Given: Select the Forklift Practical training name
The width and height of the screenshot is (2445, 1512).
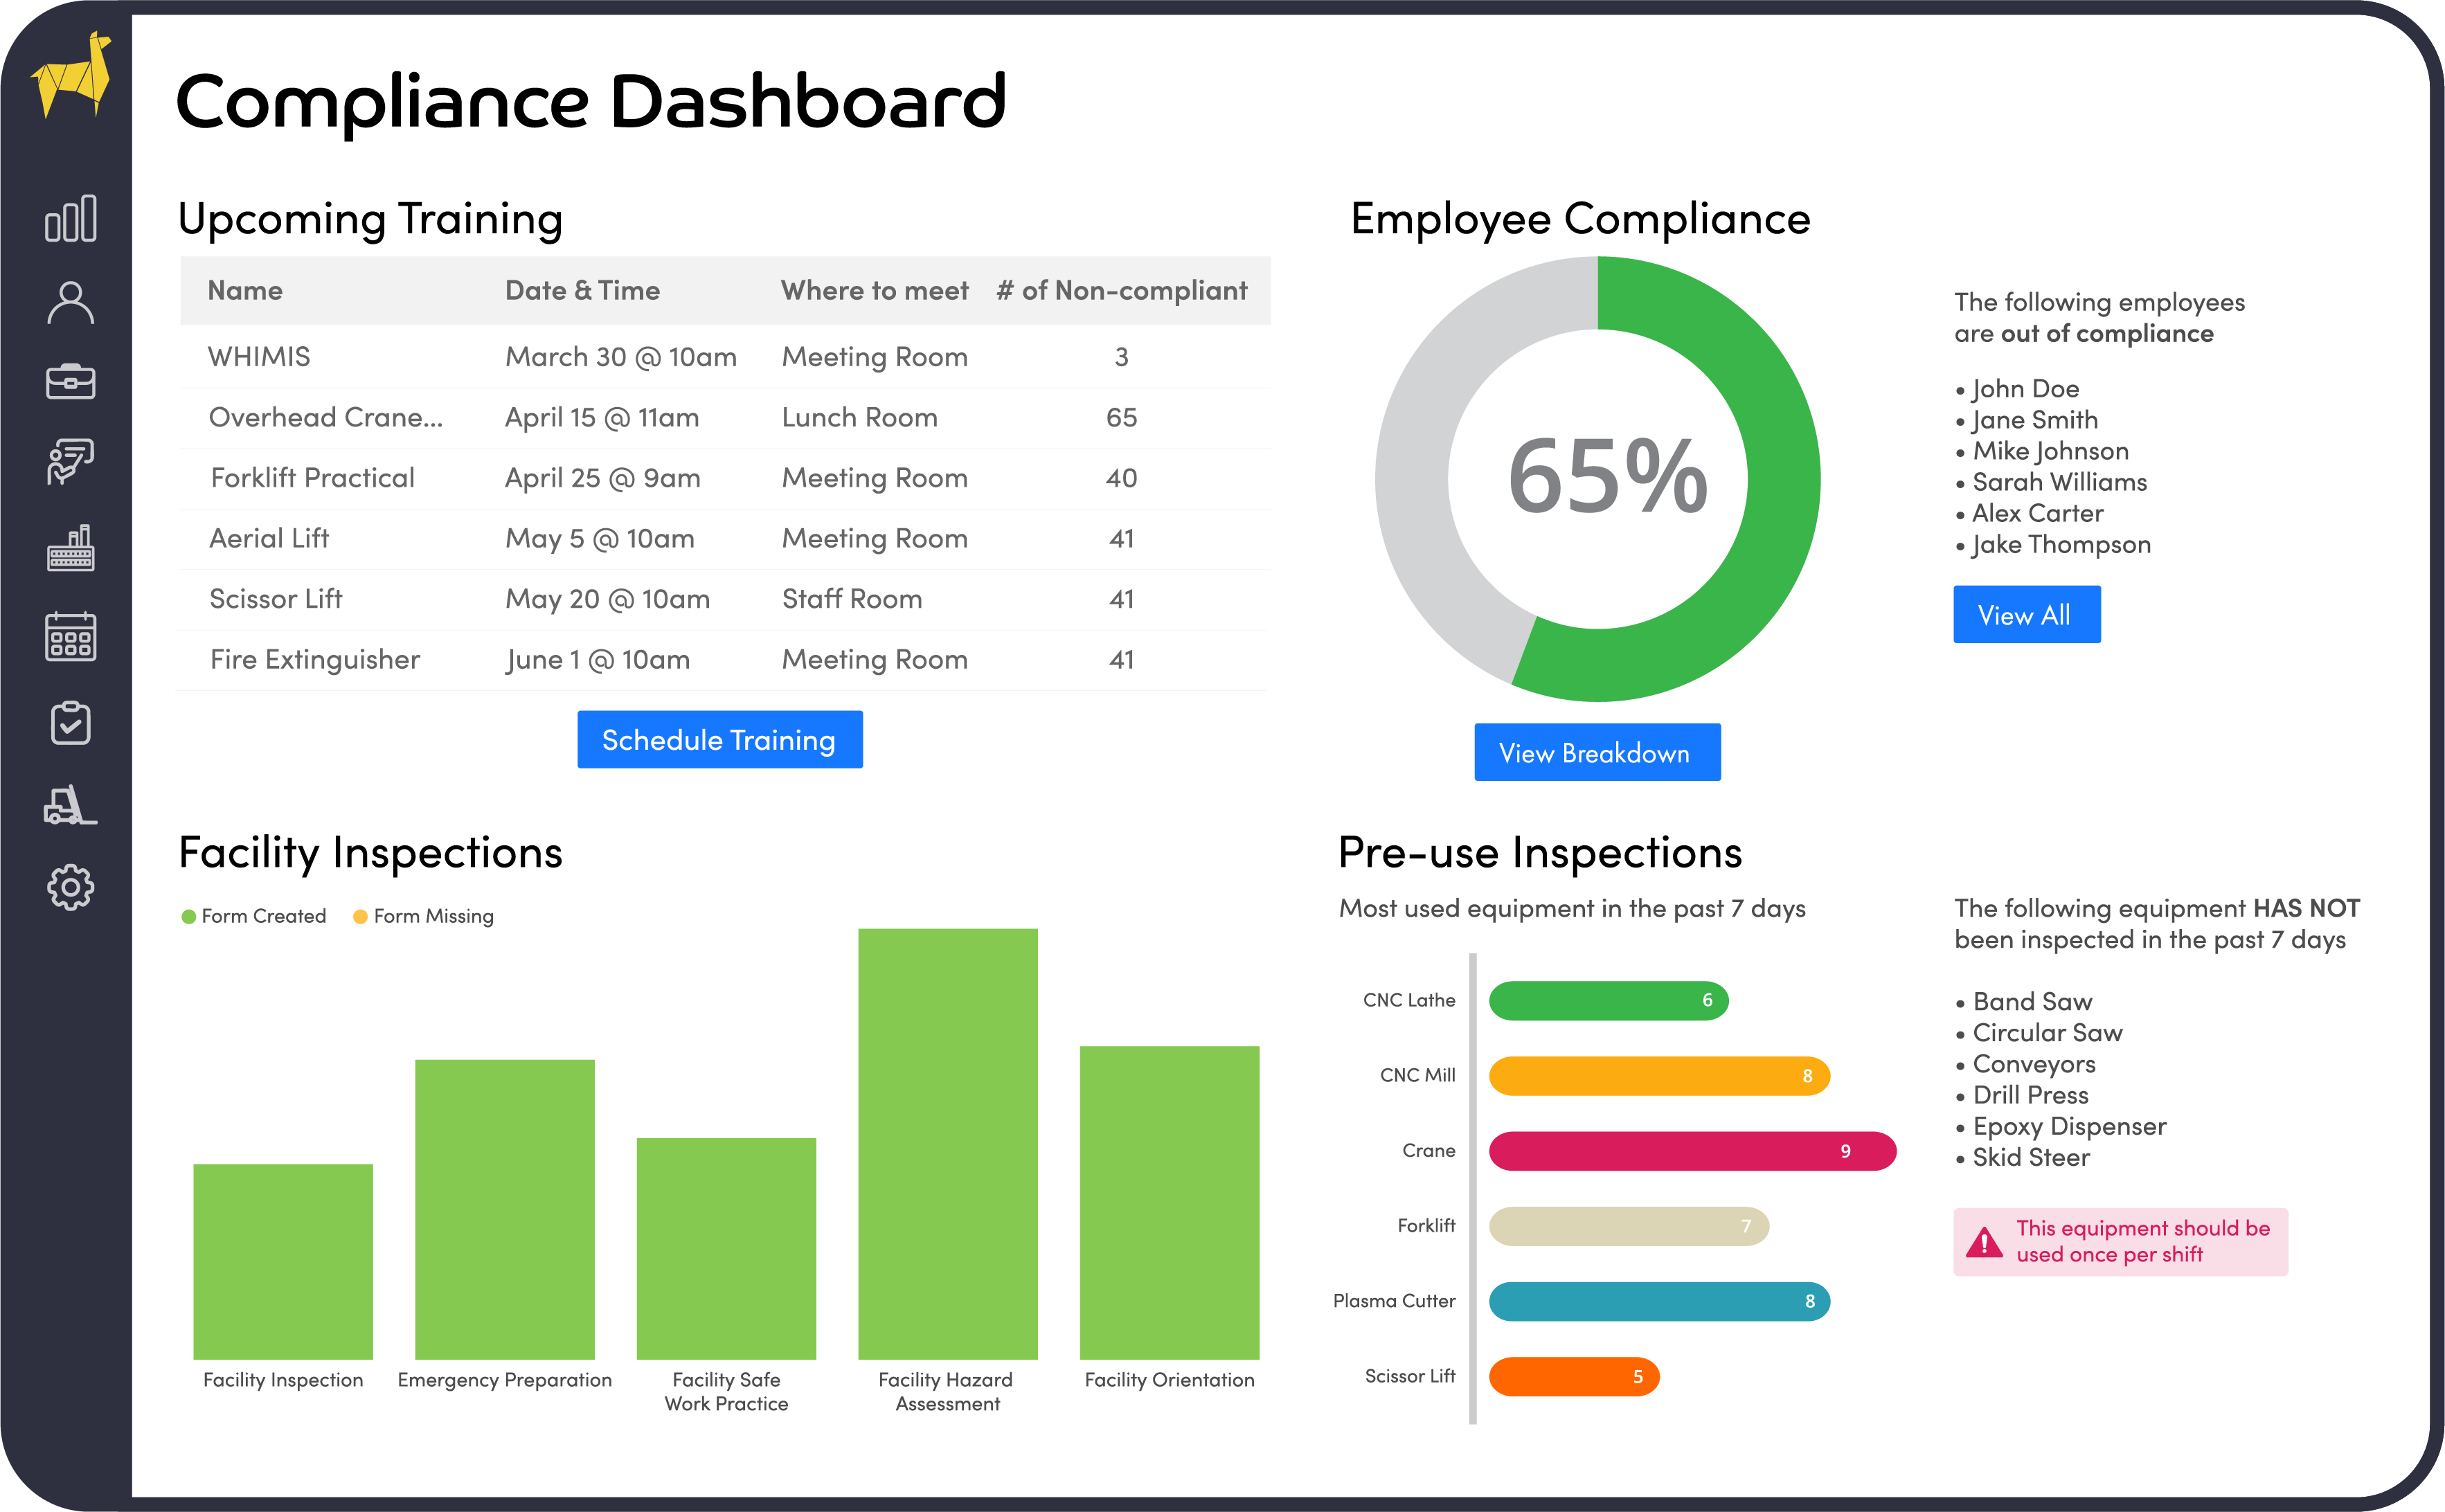Looking at the screenshot, I should coord(312,478).
